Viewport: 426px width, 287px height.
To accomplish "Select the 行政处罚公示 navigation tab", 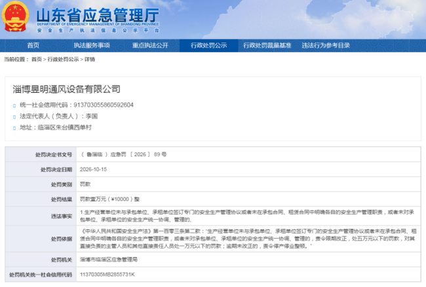I will pyautogui.click(x=208, y=46).
